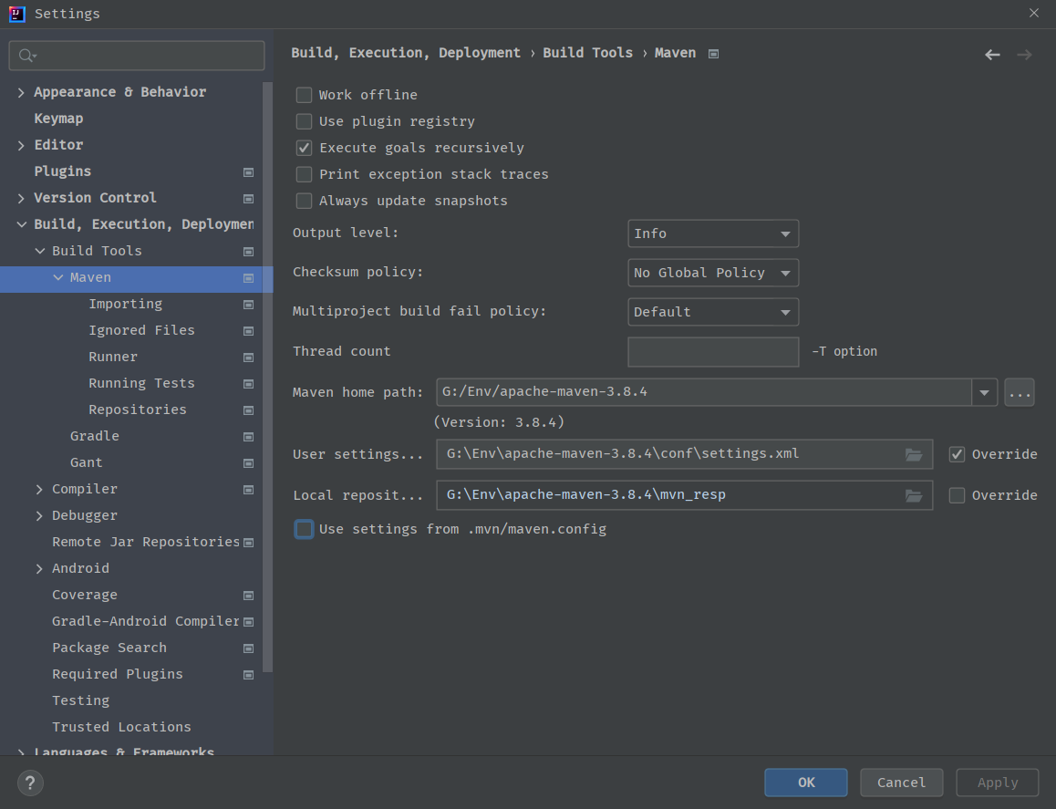1056x809 pixels.
Task: Click the back navigation arrow icon
Action: tap(992, 55)
